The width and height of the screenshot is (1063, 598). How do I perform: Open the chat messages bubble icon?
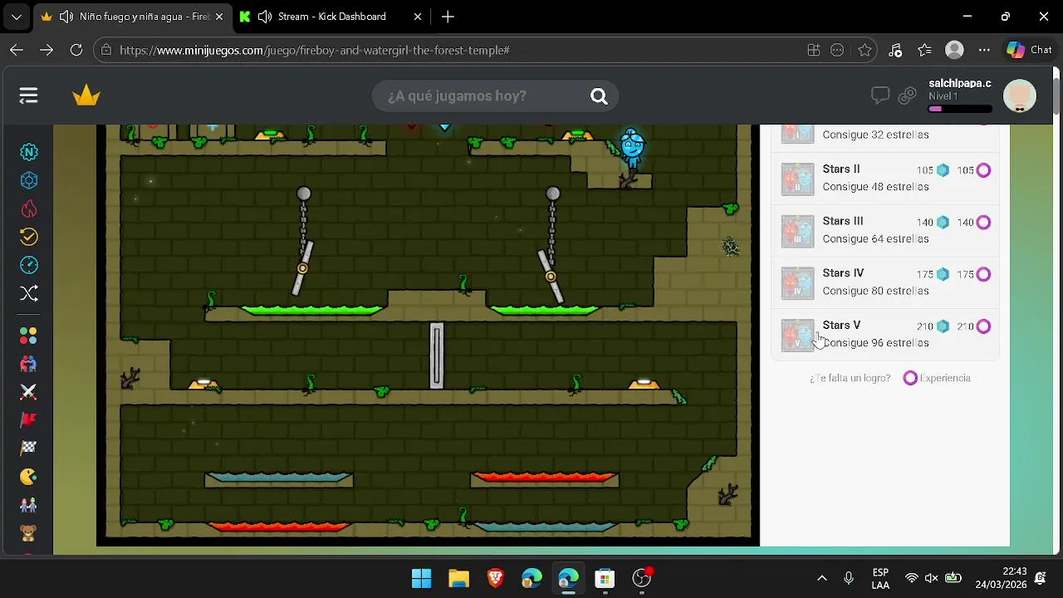pyautogui.click(x=880, y=96)
